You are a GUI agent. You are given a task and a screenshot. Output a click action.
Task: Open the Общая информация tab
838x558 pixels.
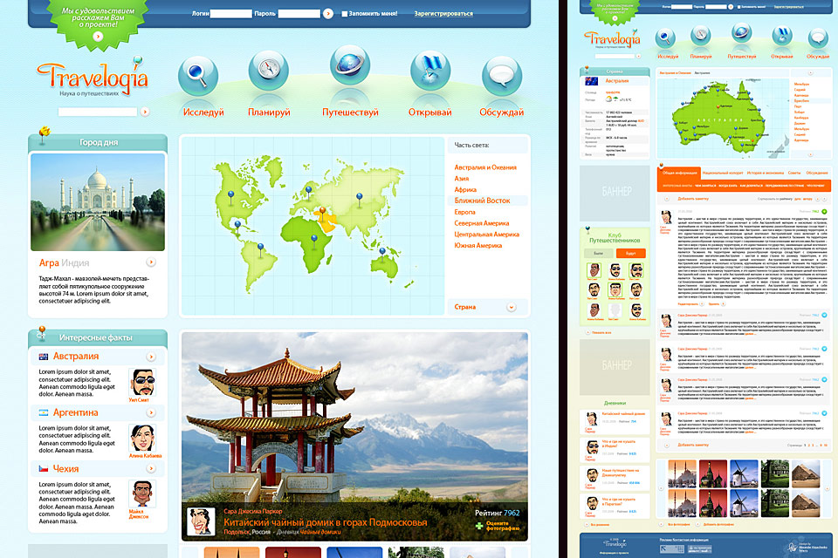(x=679, y=173)
